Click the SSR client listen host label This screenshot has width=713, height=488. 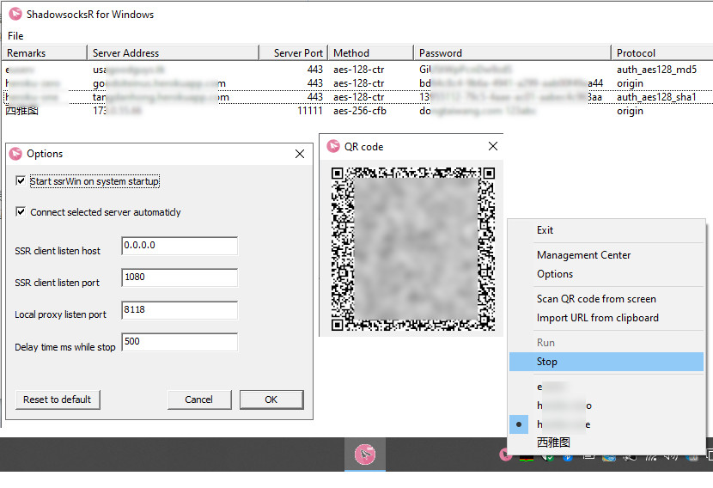pos(58,251)
